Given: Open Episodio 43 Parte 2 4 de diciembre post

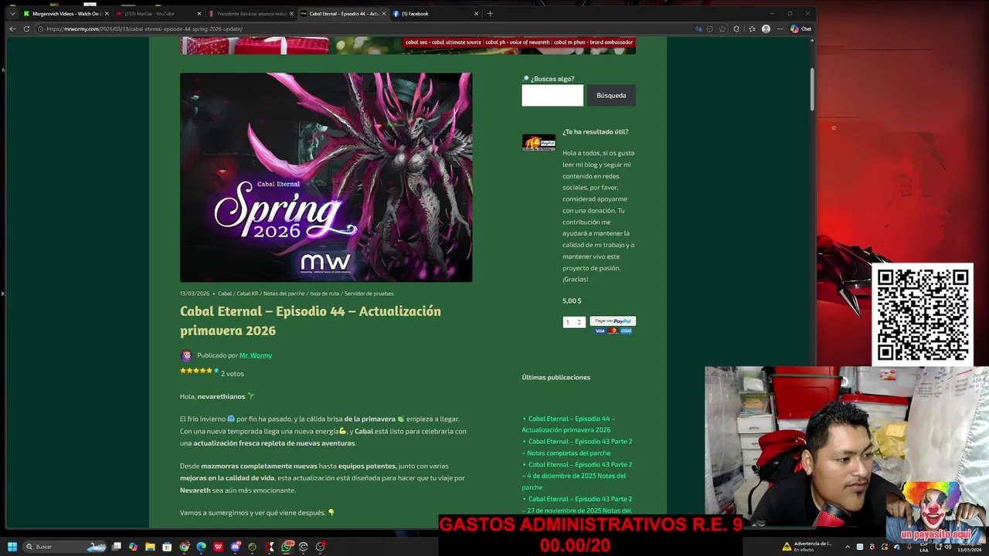Looking at the screenshot, I should [x=577, y=476].
